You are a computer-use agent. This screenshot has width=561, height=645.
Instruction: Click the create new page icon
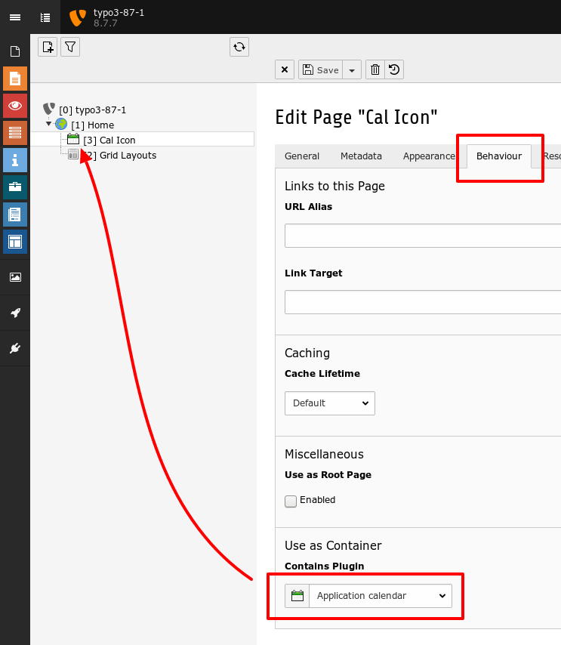tap(48, 47)
